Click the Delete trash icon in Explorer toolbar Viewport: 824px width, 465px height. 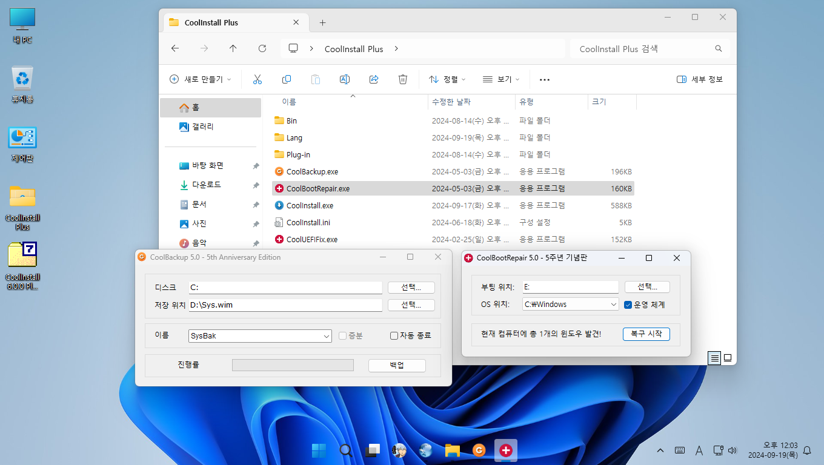pyautogui.click(x=403, y=79)
